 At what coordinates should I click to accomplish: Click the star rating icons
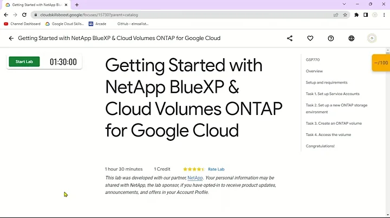[x=194, y=169]
